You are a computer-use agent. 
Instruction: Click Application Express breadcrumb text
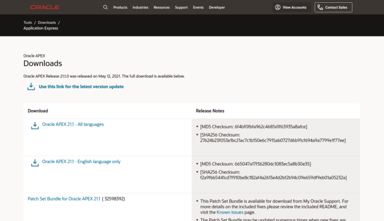tap(41, 28)
